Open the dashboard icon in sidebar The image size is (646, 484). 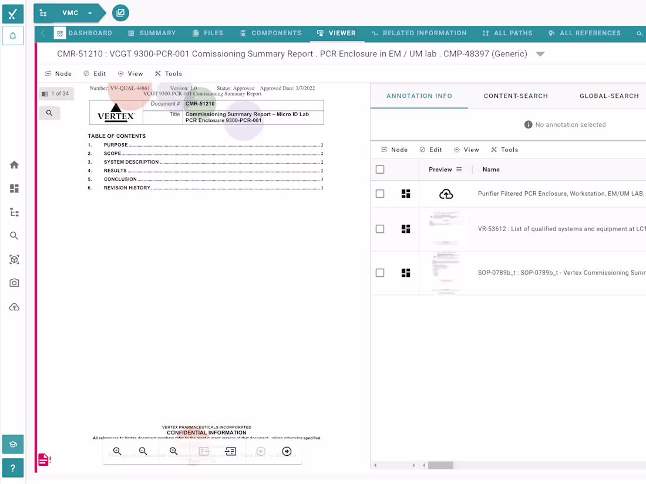point(14,188)
